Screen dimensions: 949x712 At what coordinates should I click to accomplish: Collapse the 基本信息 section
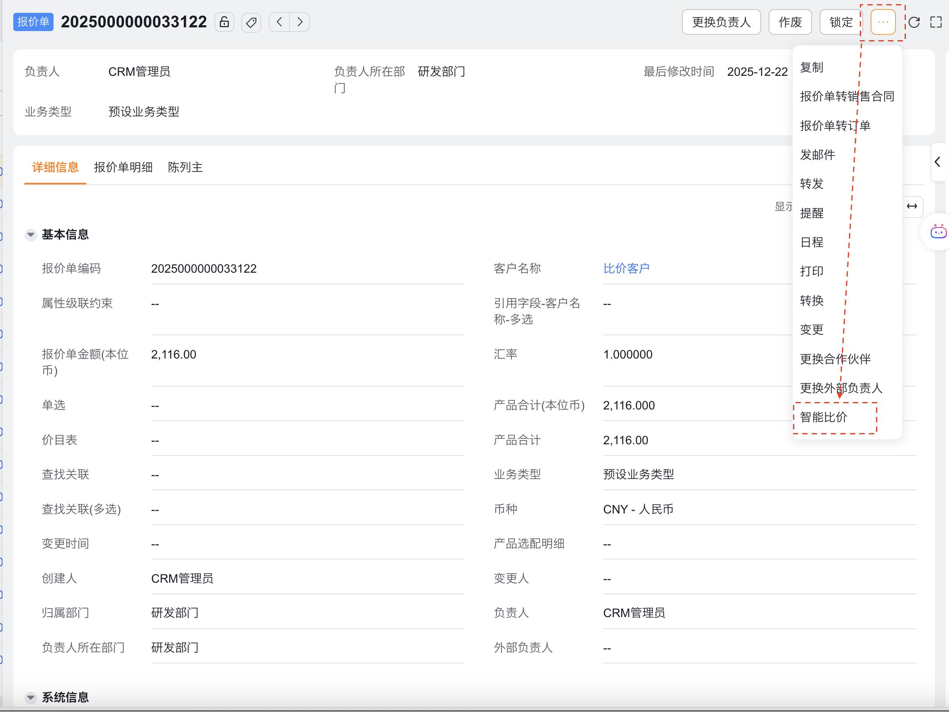30,235
